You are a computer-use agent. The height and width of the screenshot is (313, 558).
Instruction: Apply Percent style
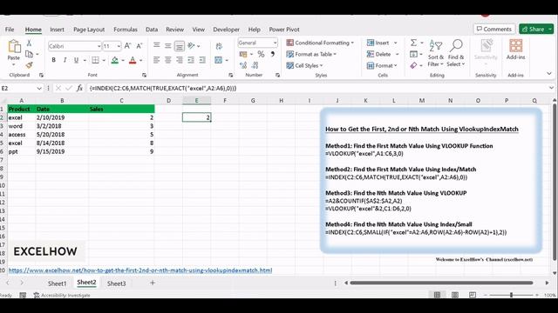point(261,54)
